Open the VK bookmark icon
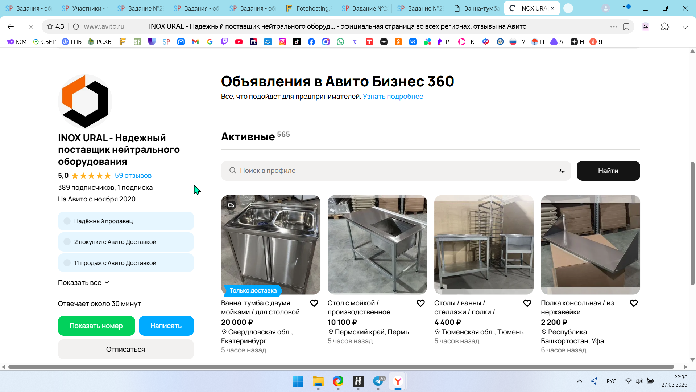Screen dimensions: 696x392 [x=413, y=42]
